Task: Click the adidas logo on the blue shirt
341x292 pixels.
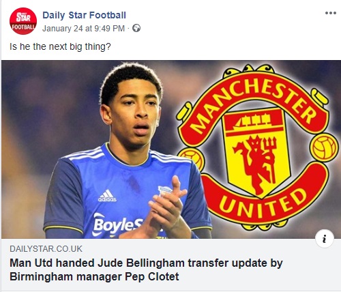Action: click(x=107, y=196)
